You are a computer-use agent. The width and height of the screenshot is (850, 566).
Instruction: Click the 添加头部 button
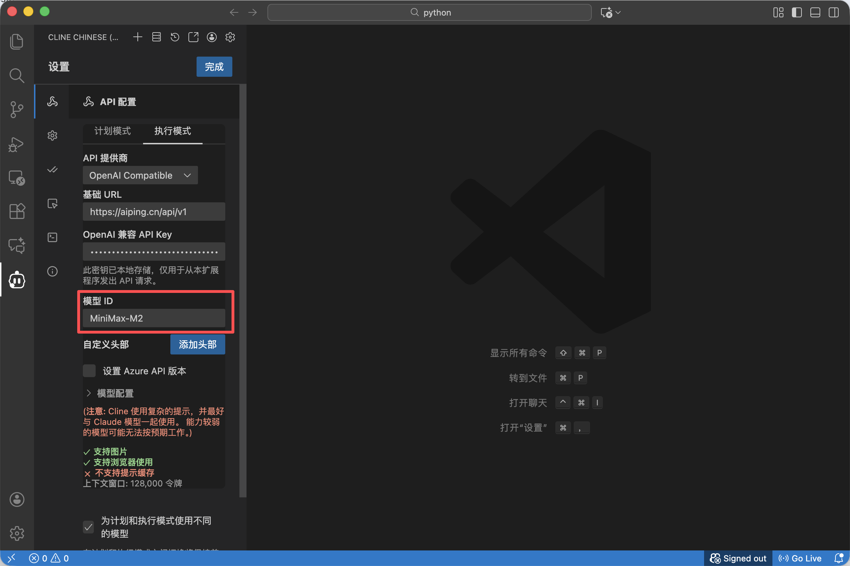coord(197,344)
